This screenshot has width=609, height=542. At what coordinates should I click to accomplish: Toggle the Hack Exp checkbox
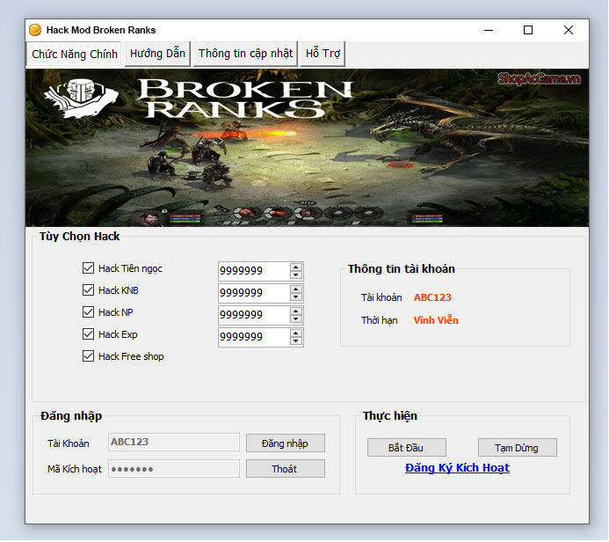point(88,334)
